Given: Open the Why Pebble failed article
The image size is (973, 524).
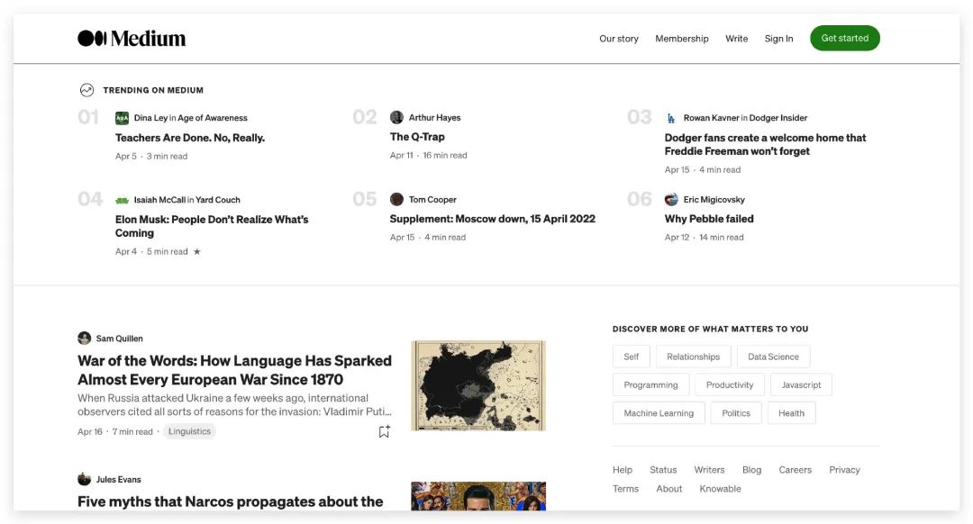Looking at the screenshot, I should tap(709, 219).
